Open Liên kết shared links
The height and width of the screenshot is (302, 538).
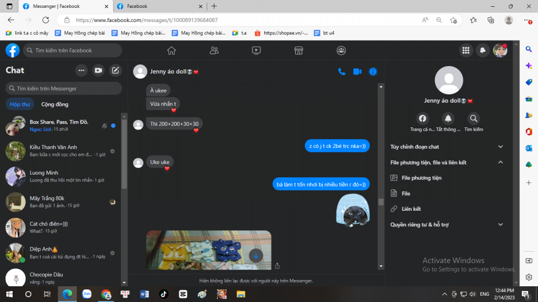[x=411, y=209]
